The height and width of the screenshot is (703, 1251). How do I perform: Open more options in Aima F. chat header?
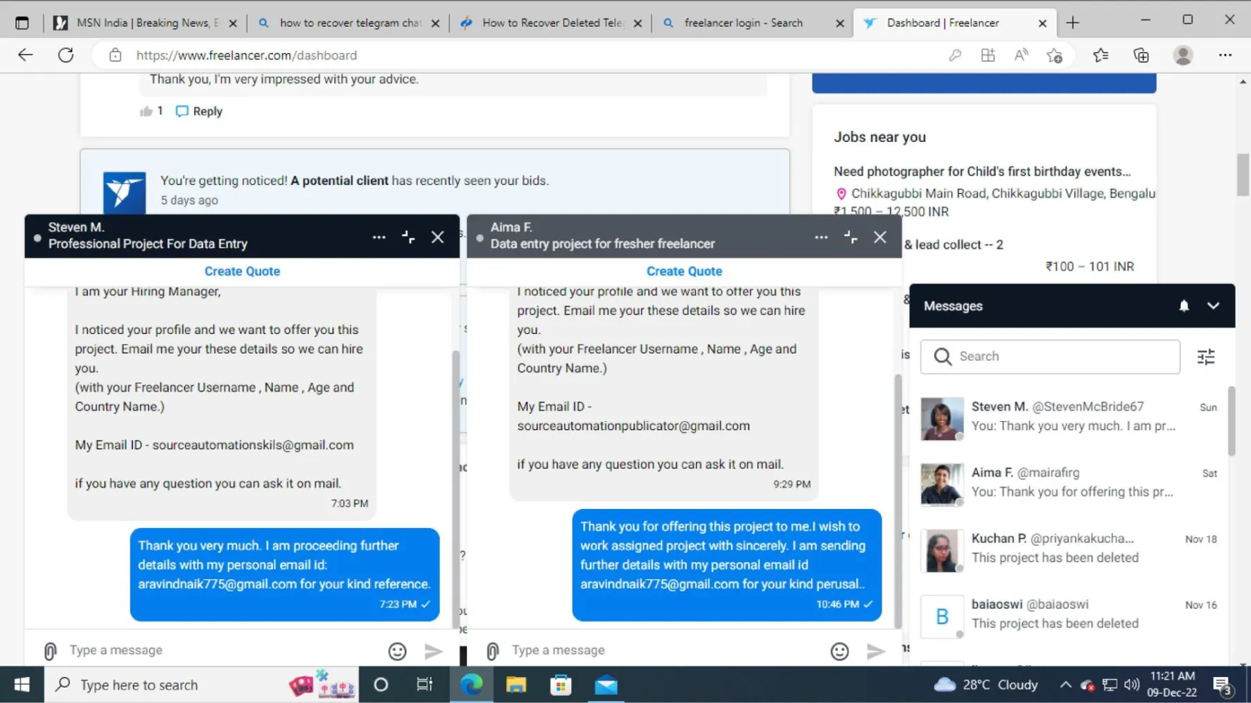coord(821,237)
